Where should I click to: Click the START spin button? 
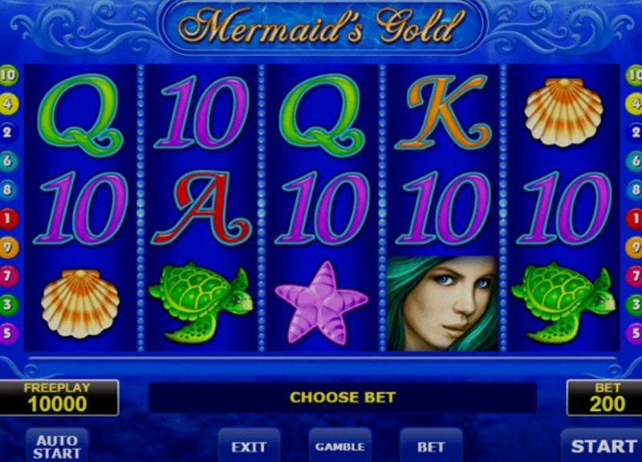click(x=602, y=446)
